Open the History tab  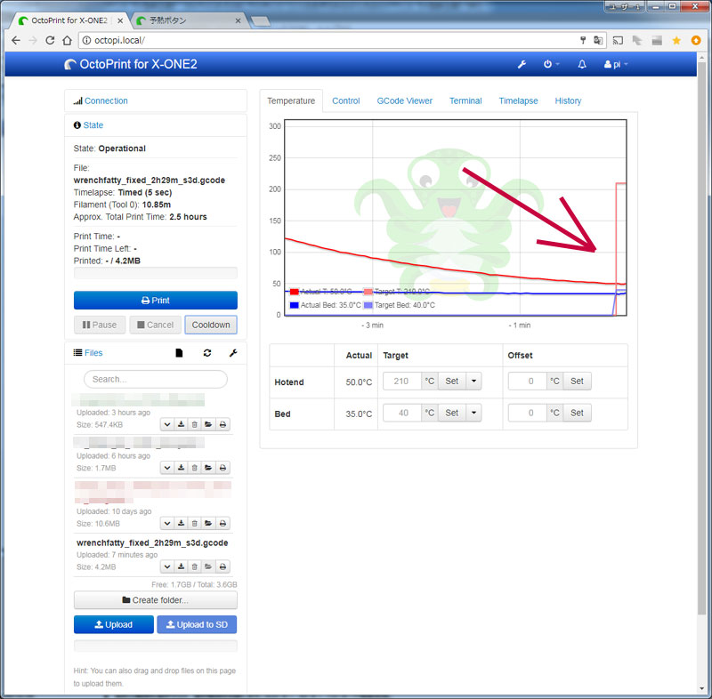[x=568, y=100]
